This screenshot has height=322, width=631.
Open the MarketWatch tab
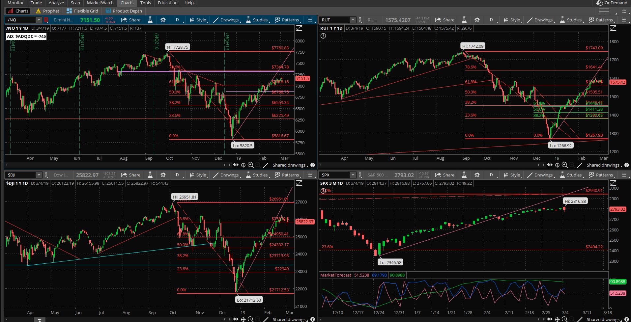100,3
